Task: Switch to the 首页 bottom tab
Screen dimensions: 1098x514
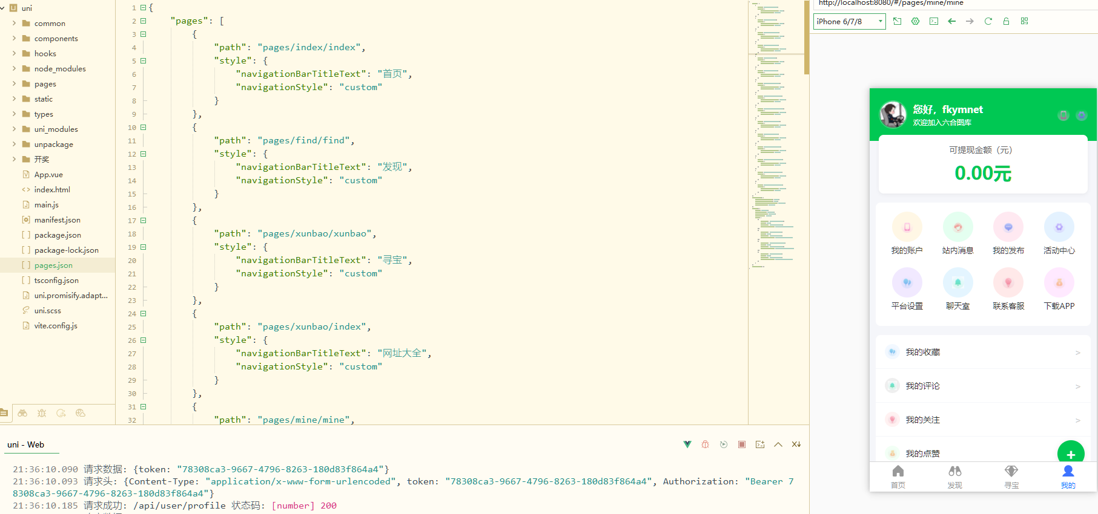Action: (x=898, y=477)
